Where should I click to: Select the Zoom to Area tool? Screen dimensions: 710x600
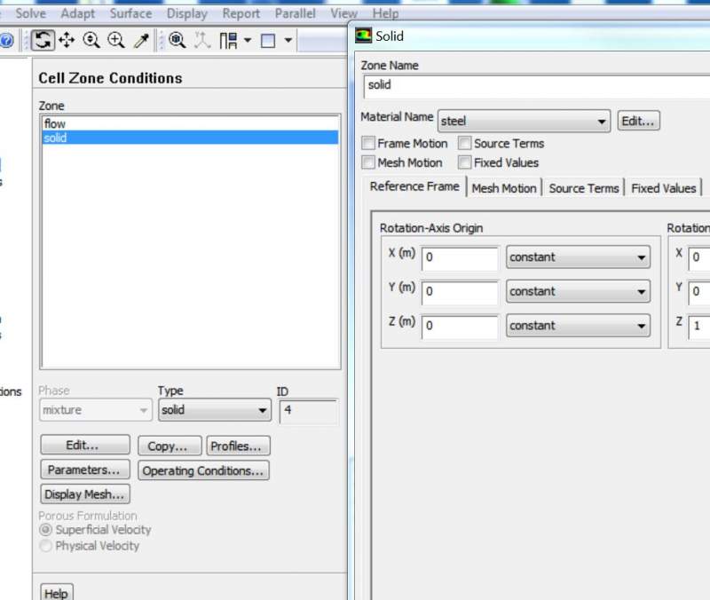(x=117, y=40)
